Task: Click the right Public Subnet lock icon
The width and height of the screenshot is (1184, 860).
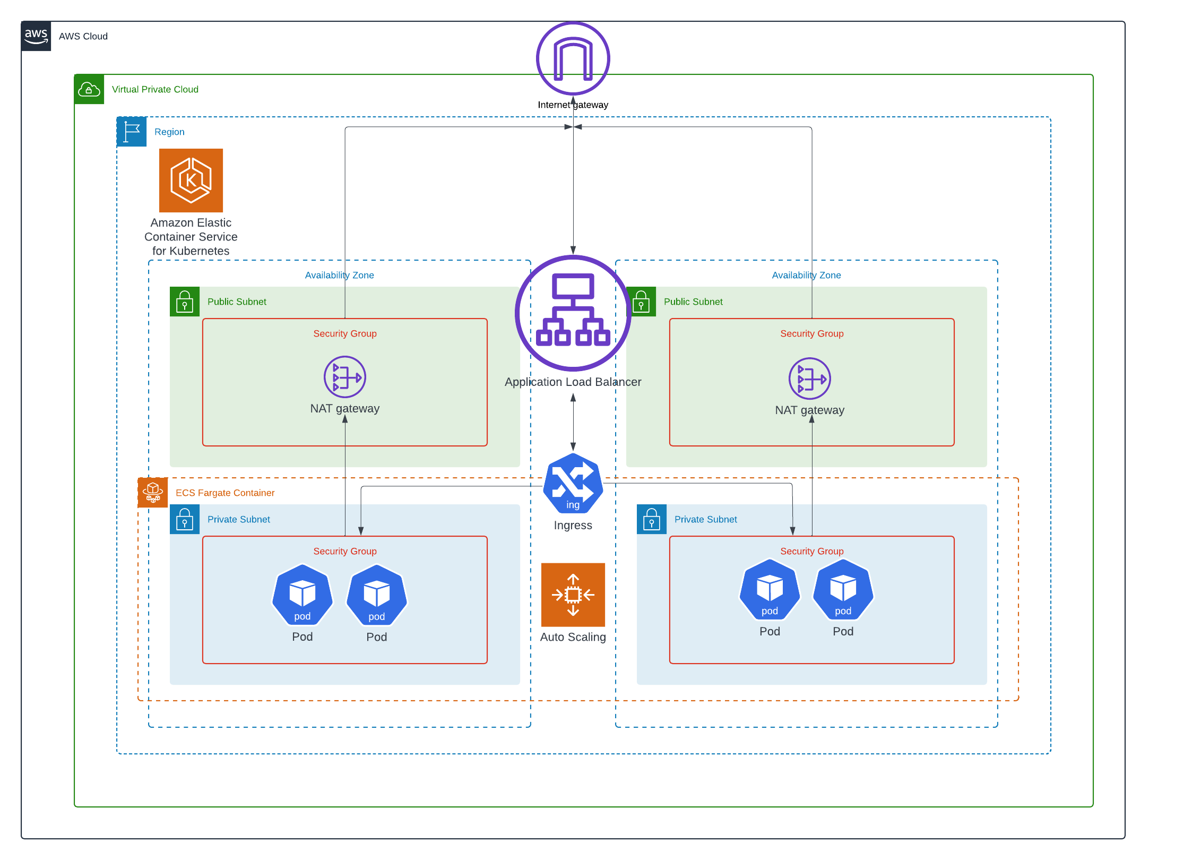Action: click(641, 302)
